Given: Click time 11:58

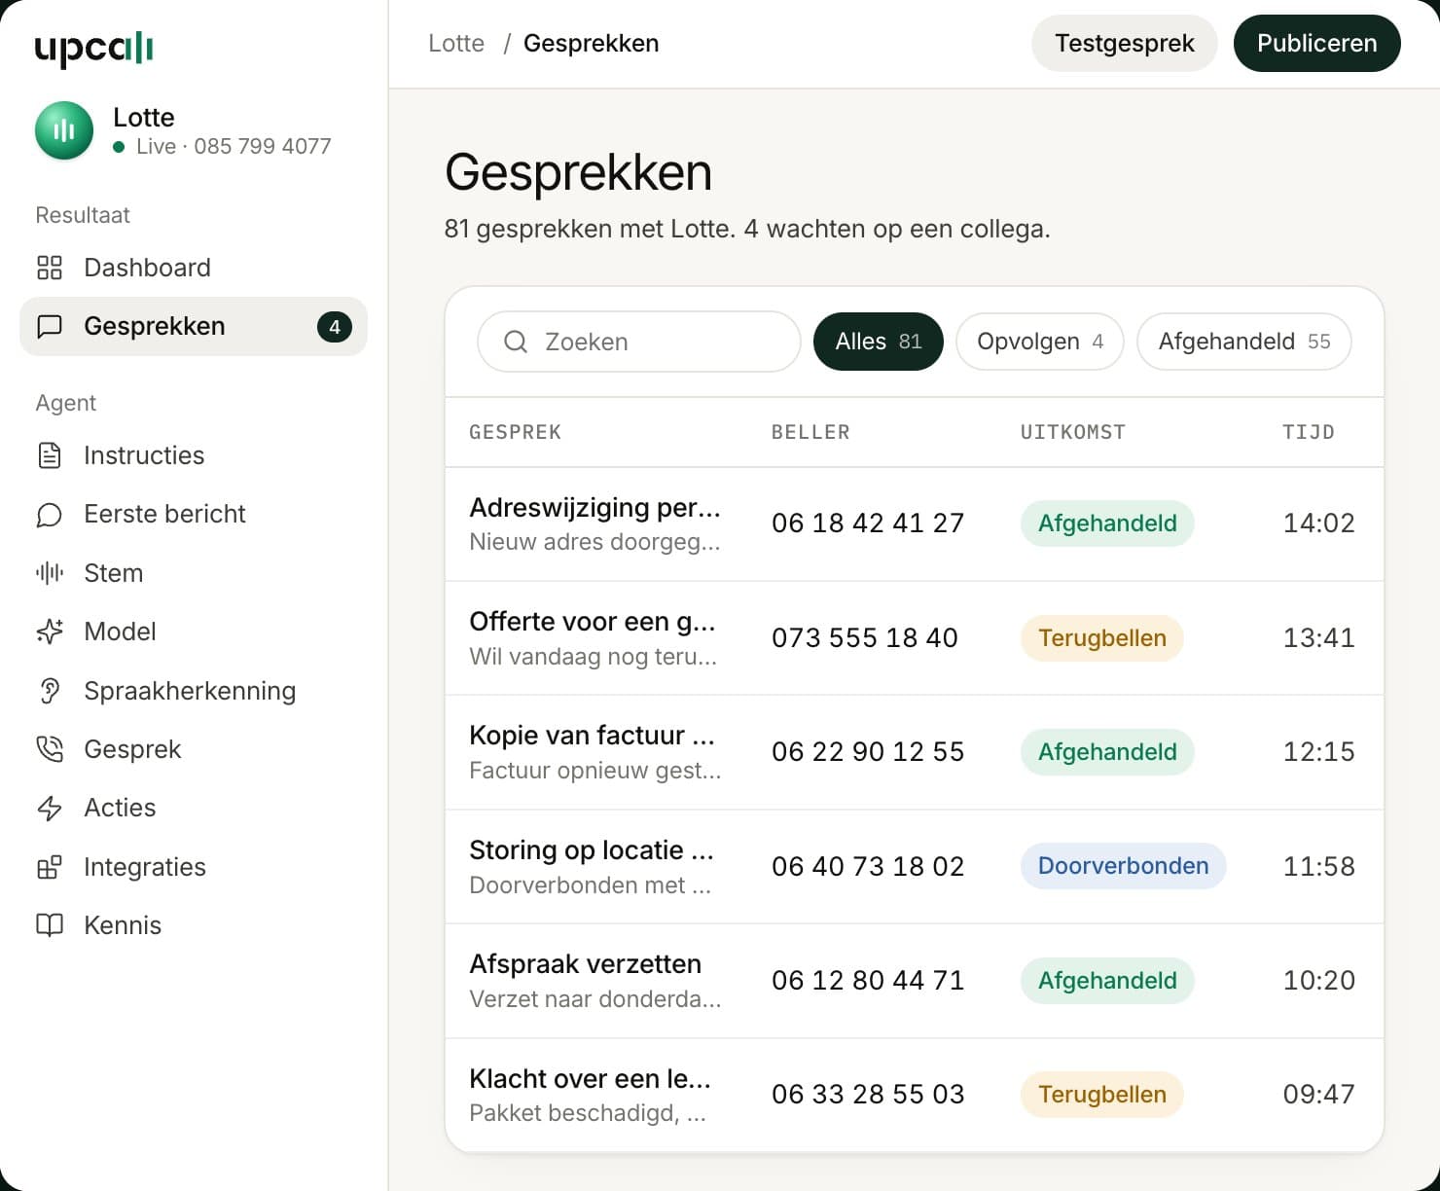Looking at the screenshot, I should coord(1318,866).
